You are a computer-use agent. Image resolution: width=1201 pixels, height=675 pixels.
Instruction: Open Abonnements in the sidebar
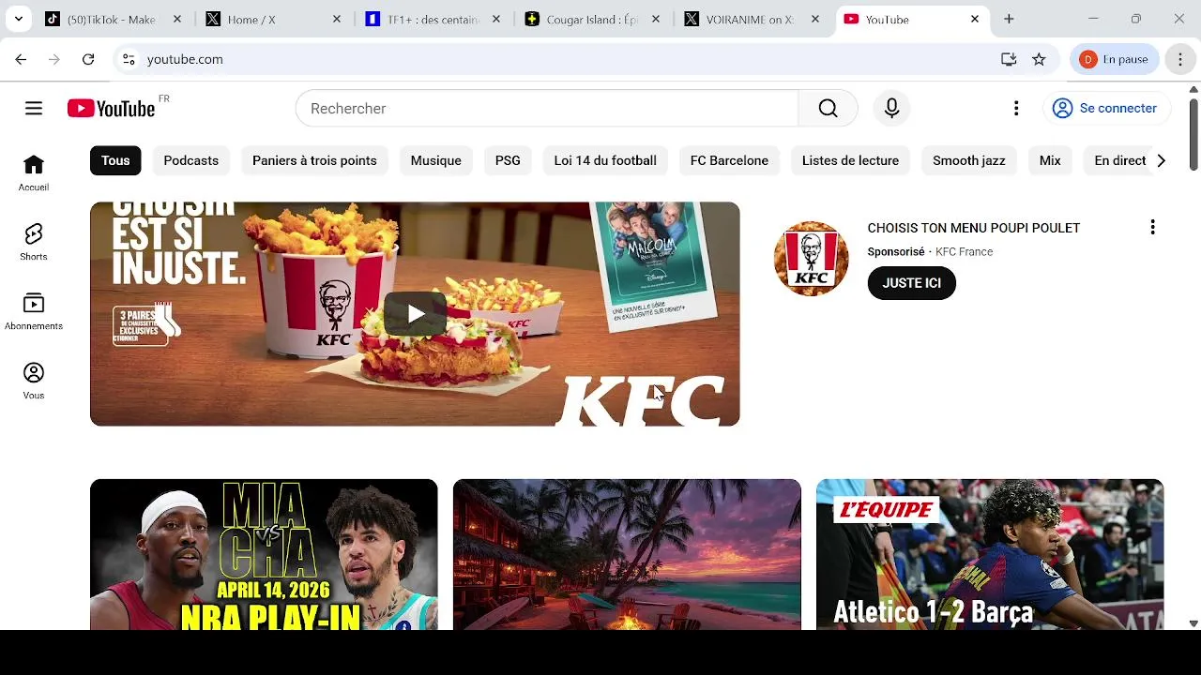pos(34,312)
